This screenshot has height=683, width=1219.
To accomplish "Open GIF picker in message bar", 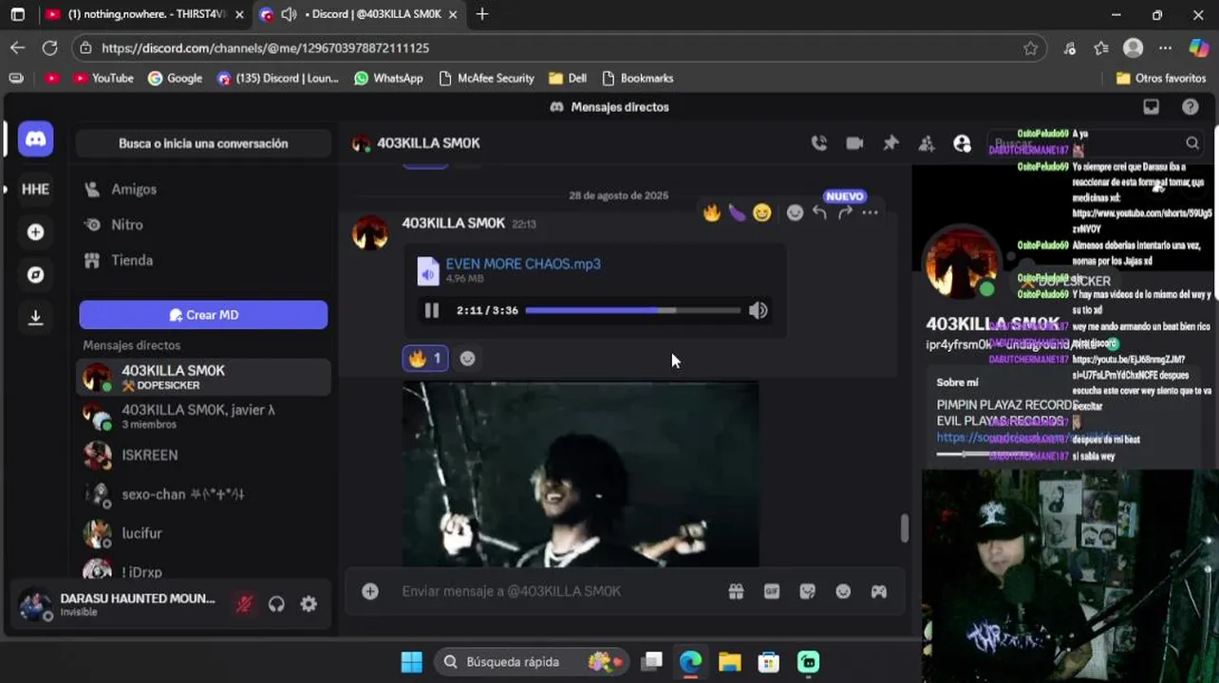I will (772, 591).
